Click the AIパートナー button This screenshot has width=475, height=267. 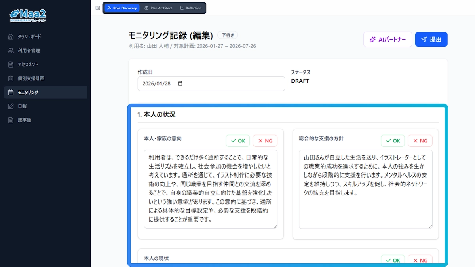tap(388, 40)
